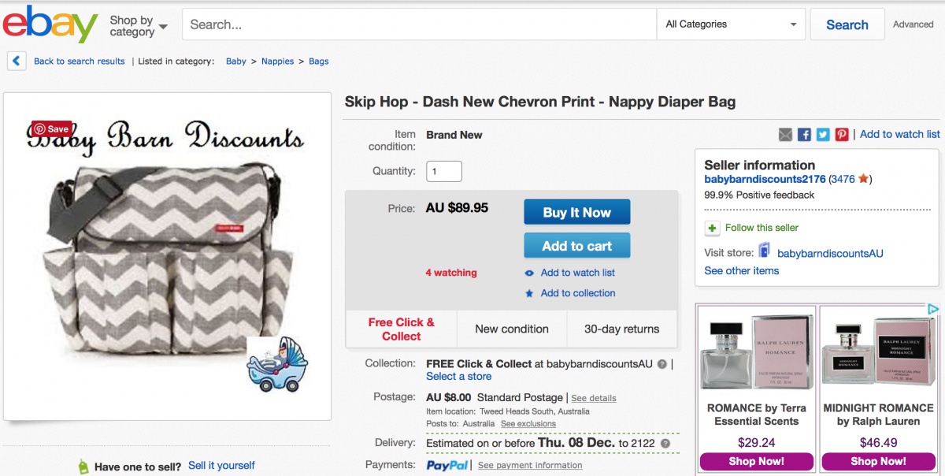Click the Add to cart button
Image resolution: width=945 pixels, height=476 pixels.
tap(577, 246)
